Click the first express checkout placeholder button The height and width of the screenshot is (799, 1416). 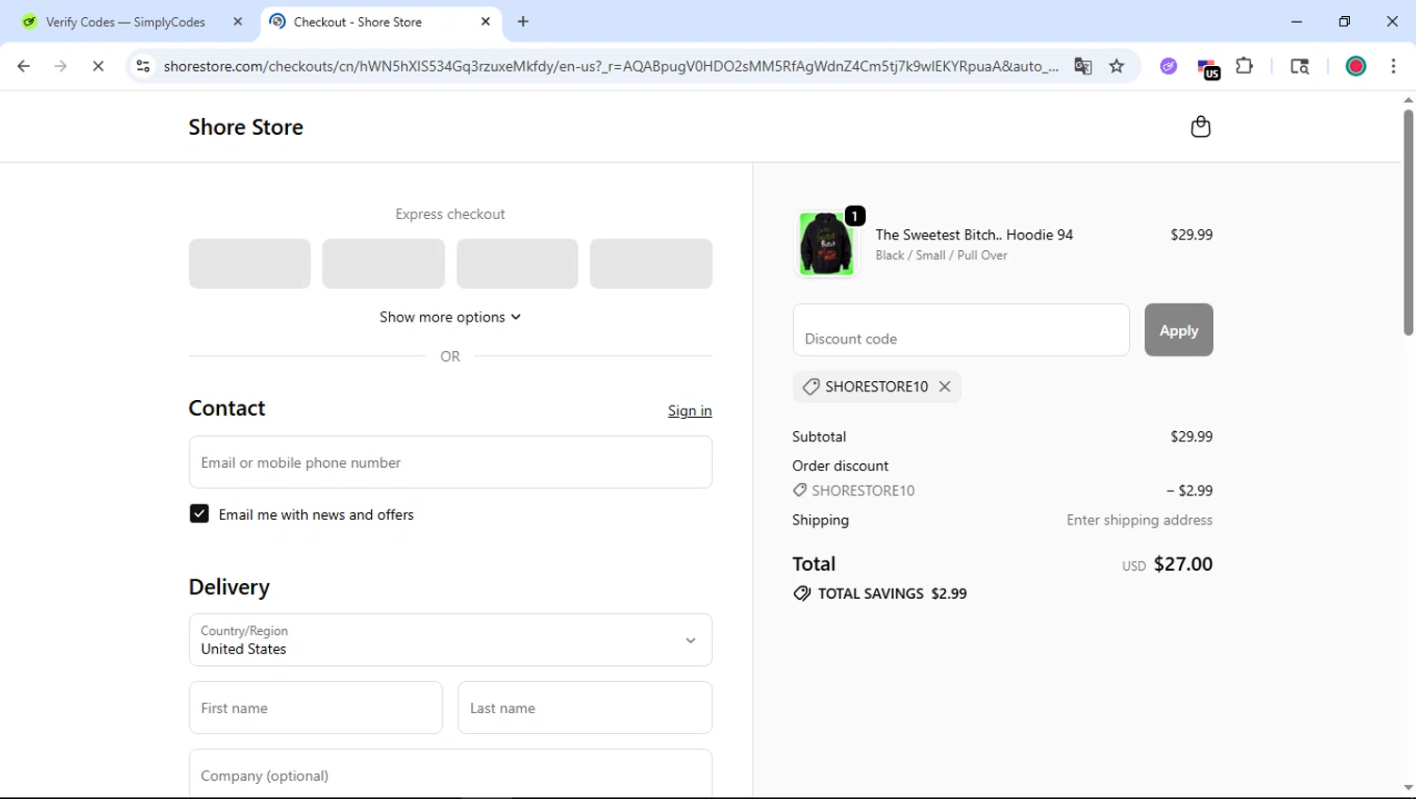tap(249, 263)
